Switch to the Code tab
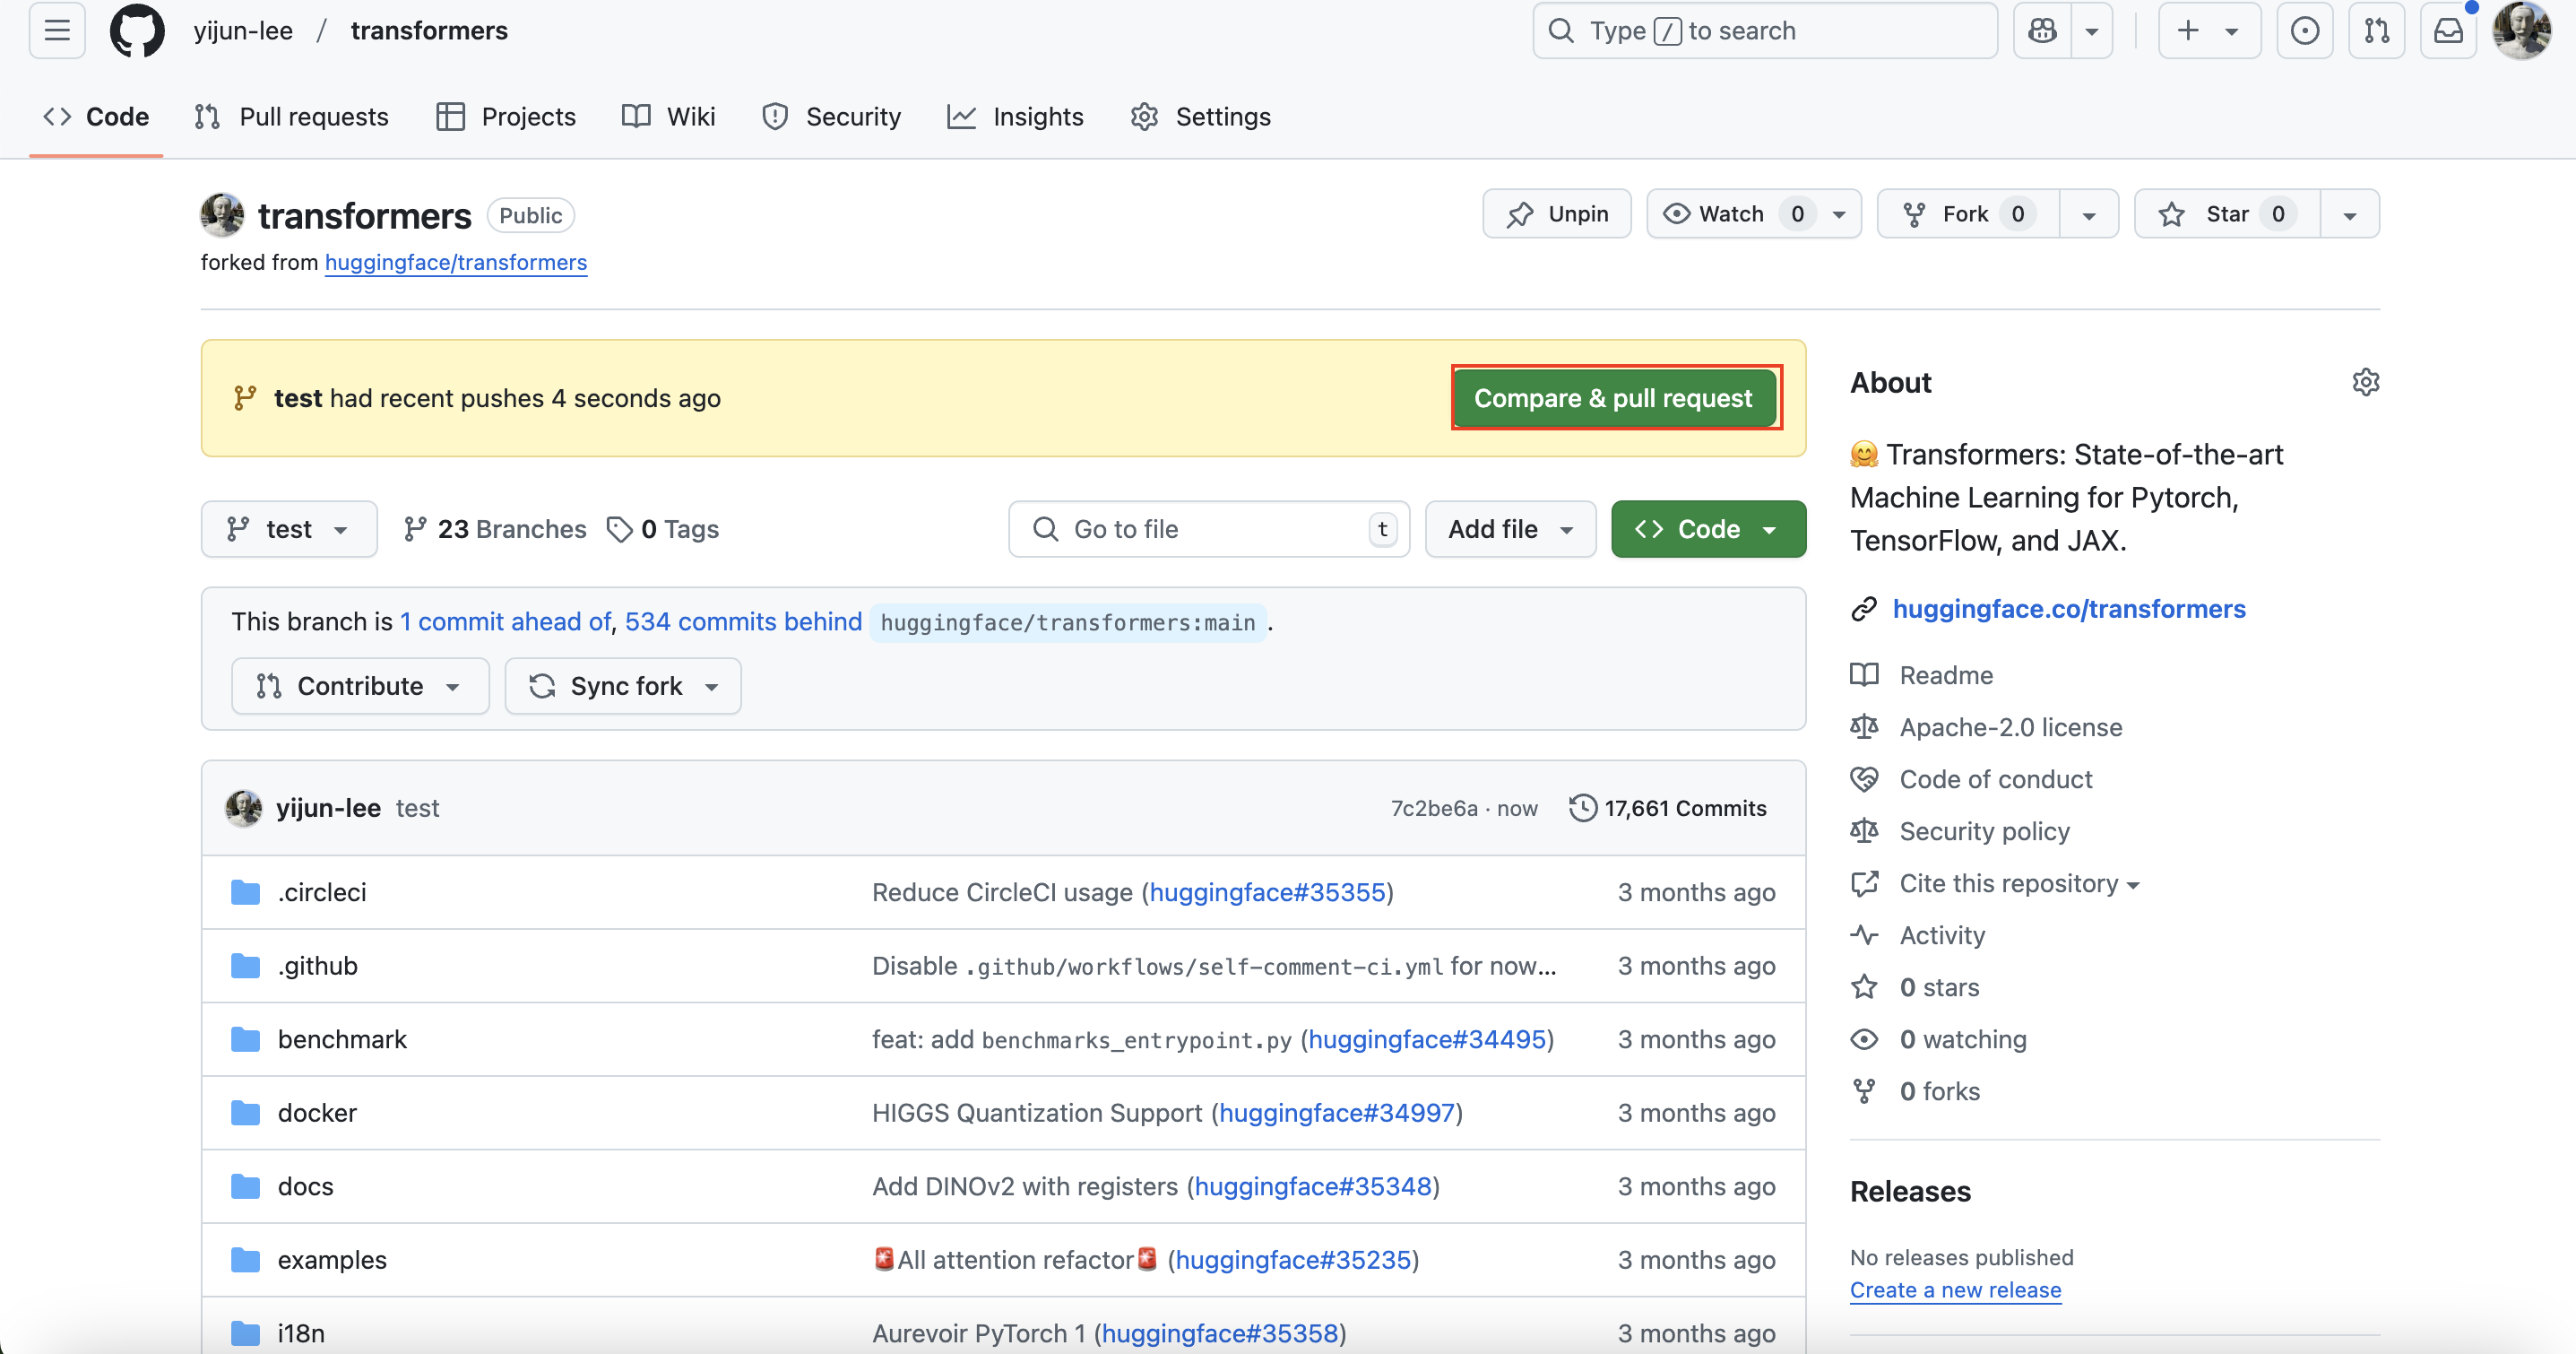 96,116
